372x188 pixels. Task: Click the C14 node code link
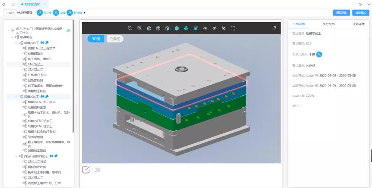point(309,43)
